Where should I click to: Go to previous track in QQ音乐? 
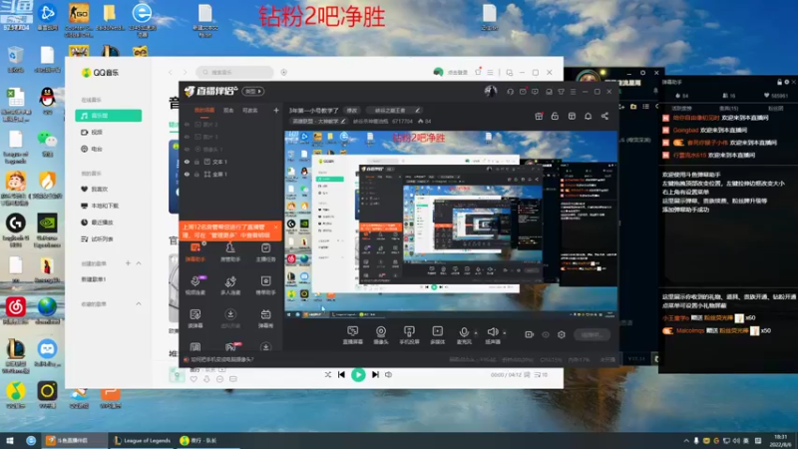pyautogui.click(x=341, y=375)
